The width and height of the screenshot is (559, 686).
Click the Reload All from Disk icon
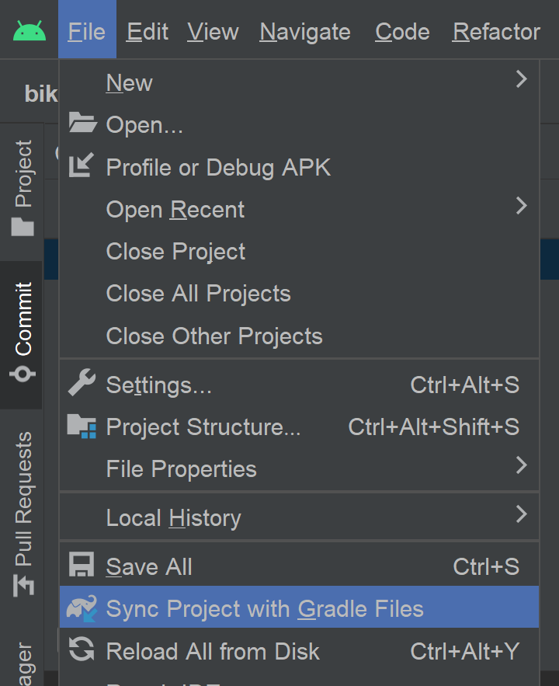tap(82, 650)
